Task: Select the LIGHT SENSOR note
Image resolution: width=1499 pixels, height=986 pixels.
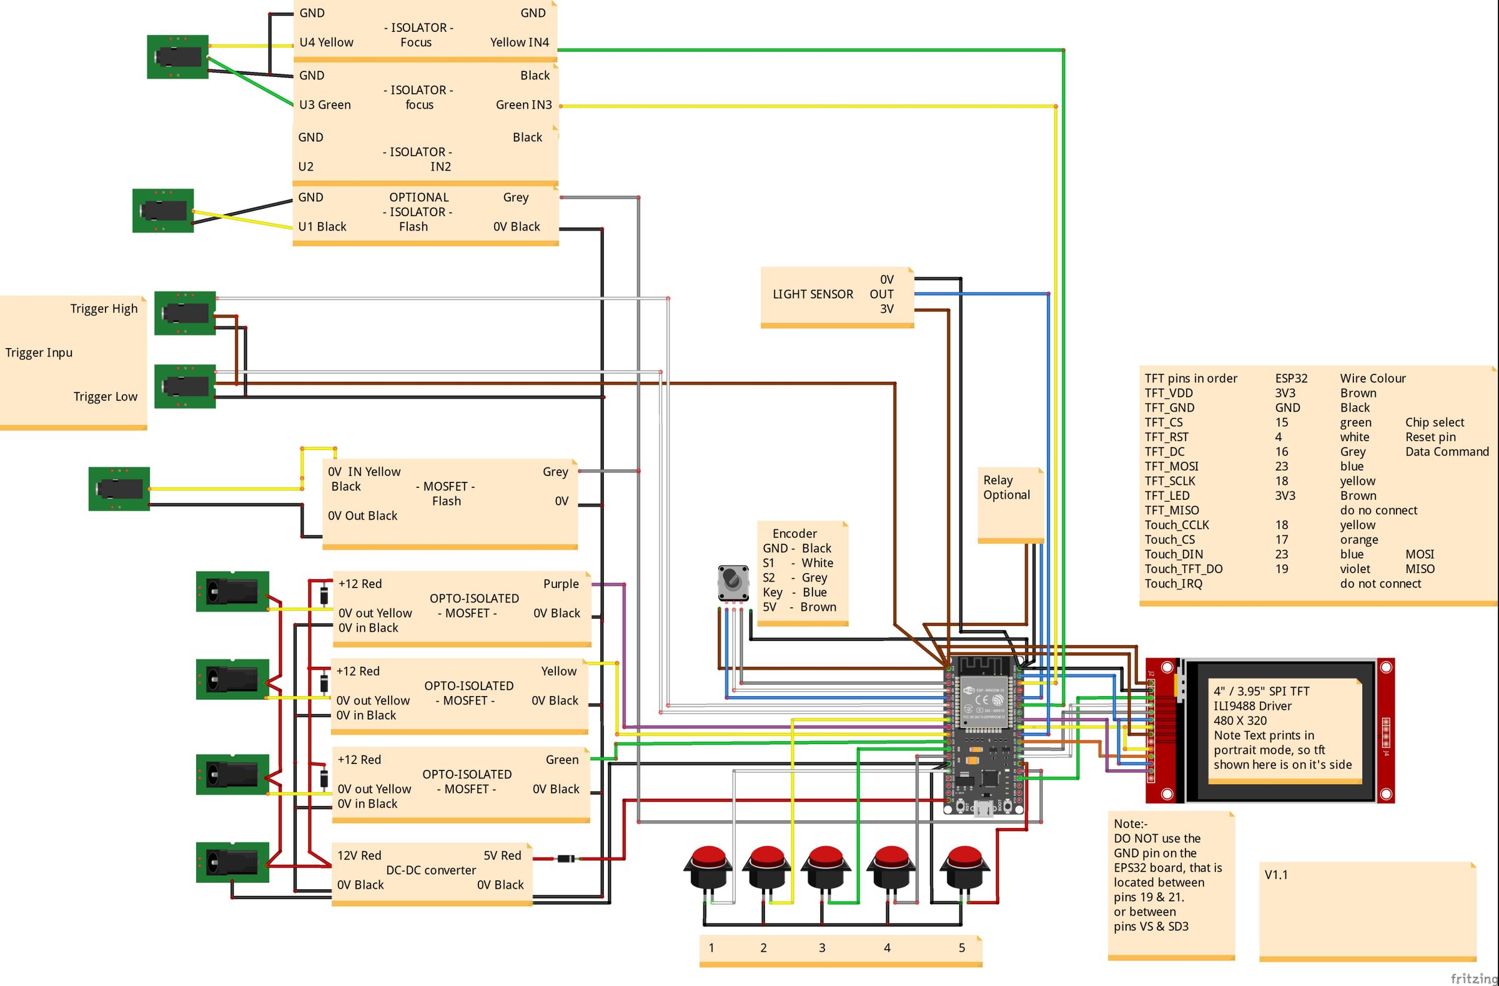Action: 836,296
